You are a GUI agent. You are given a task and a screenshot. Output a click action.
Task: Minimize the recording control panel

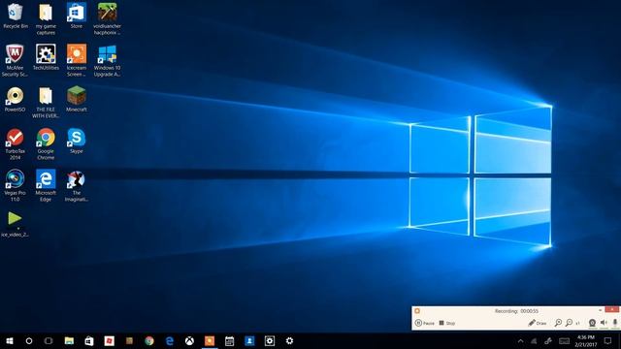(x=600, y=310)
